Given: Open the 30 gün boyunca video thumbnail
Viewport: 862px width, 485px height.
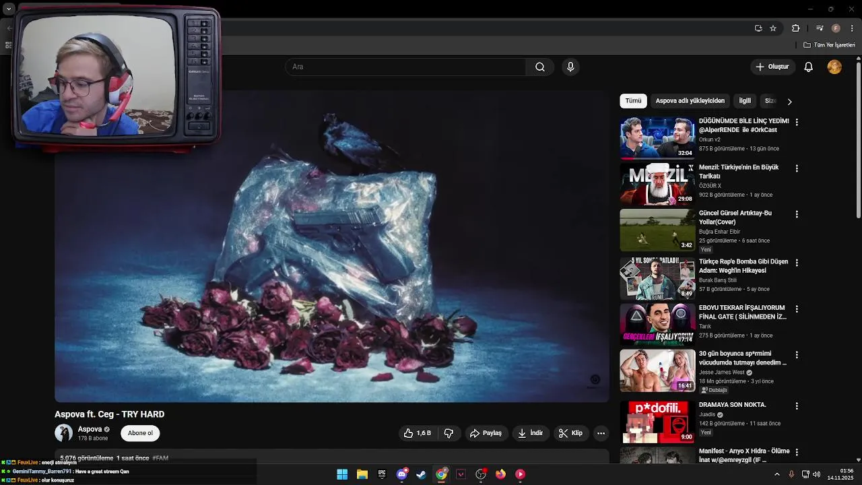Looking at the screenshot, I should tap(657, 370).
